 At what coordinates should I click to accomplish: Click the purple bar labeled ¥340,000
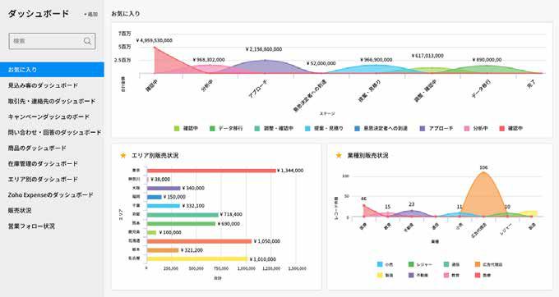(164, 188)
